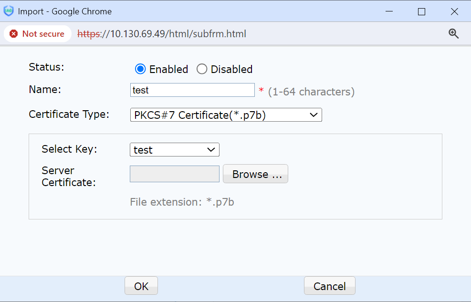Image resolution: width=471 pixels, height=302 pixels.
Task: Click the Import - Google Chrome title text
Action: tap(65, 11)
